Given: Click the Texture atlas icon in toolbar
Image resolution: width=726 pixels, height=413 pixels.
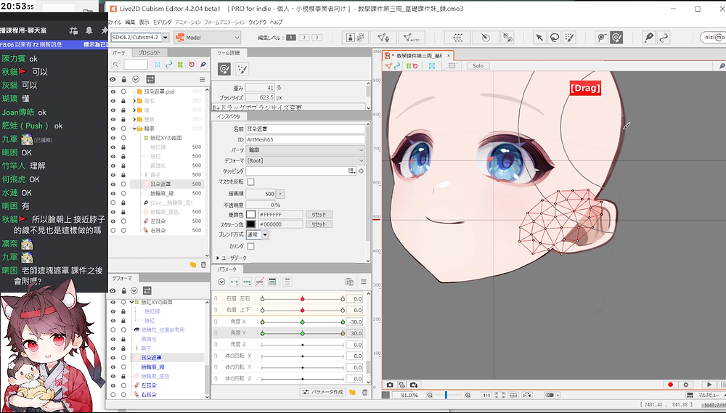Looking at the screenshot, I should click(356, 38).
